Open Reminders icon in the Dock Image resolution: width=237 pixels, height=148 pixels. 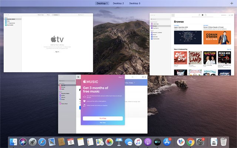click(90, 142)
